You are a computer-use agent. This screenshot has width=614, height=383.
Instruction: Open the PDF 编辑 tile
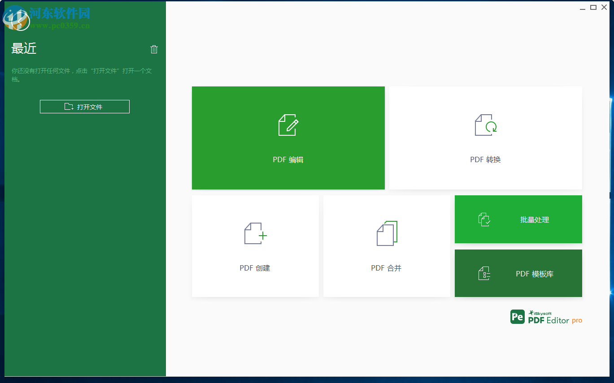[287, 138]
